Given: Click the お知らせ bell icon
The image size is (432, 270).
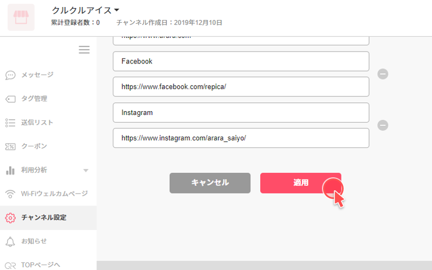Looking at the screenshot, I should (10, 242).
